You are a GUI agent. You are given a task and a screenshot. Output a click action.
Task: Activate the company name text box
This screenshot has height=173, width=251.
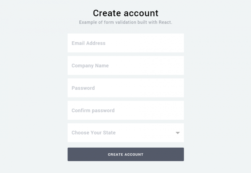pos(125,66)
